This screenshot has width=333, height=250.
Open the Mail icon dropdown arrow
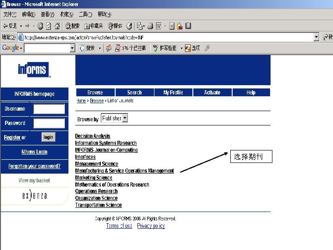(x=144, y=26)
